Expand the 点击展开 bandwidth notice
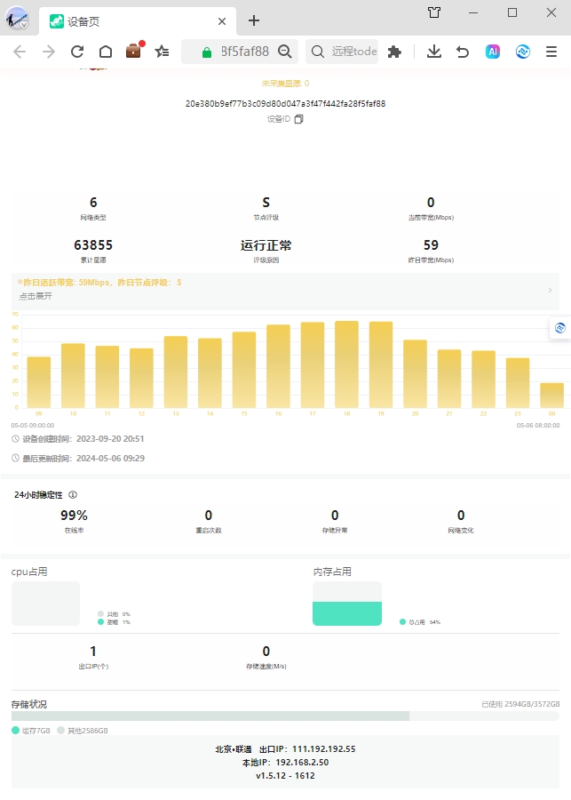 coord(36,296)
